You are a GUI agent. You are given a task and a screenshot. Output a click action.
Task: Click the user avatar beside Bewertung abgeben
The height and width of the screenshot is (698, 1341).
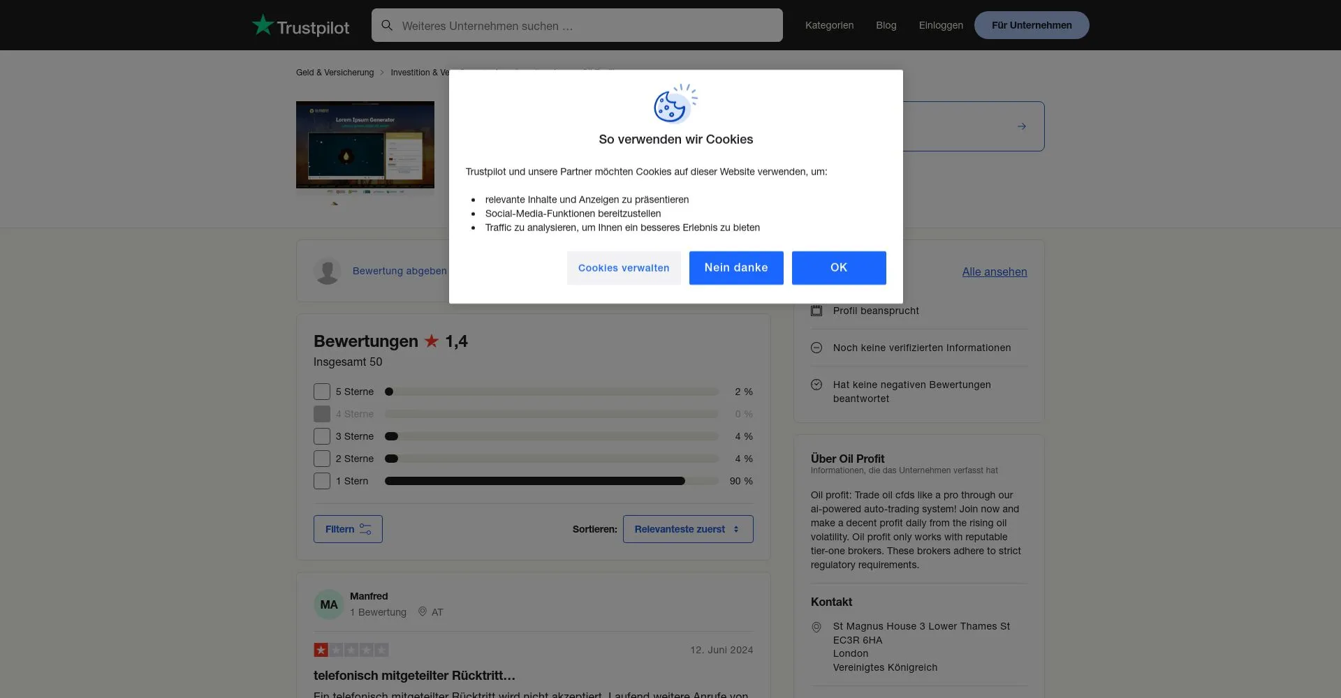tap(328, 271)
